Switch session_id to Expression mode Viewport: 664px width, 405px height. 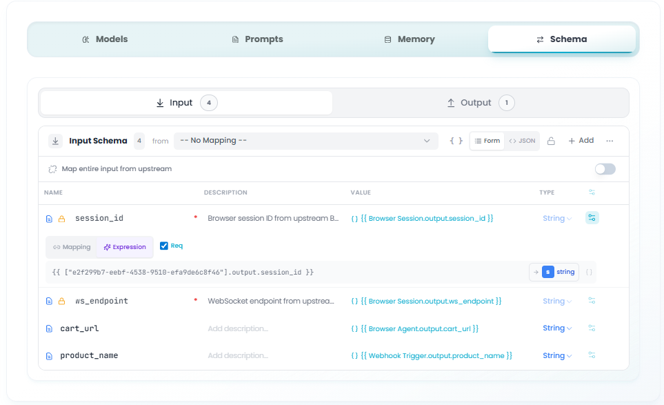tap(125, 247)
